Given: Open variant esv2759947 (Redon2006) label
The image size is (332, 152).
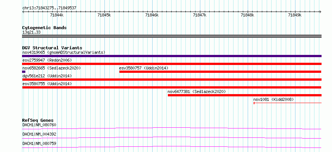Looking at the screenshot, I should [x=47, y=60].
